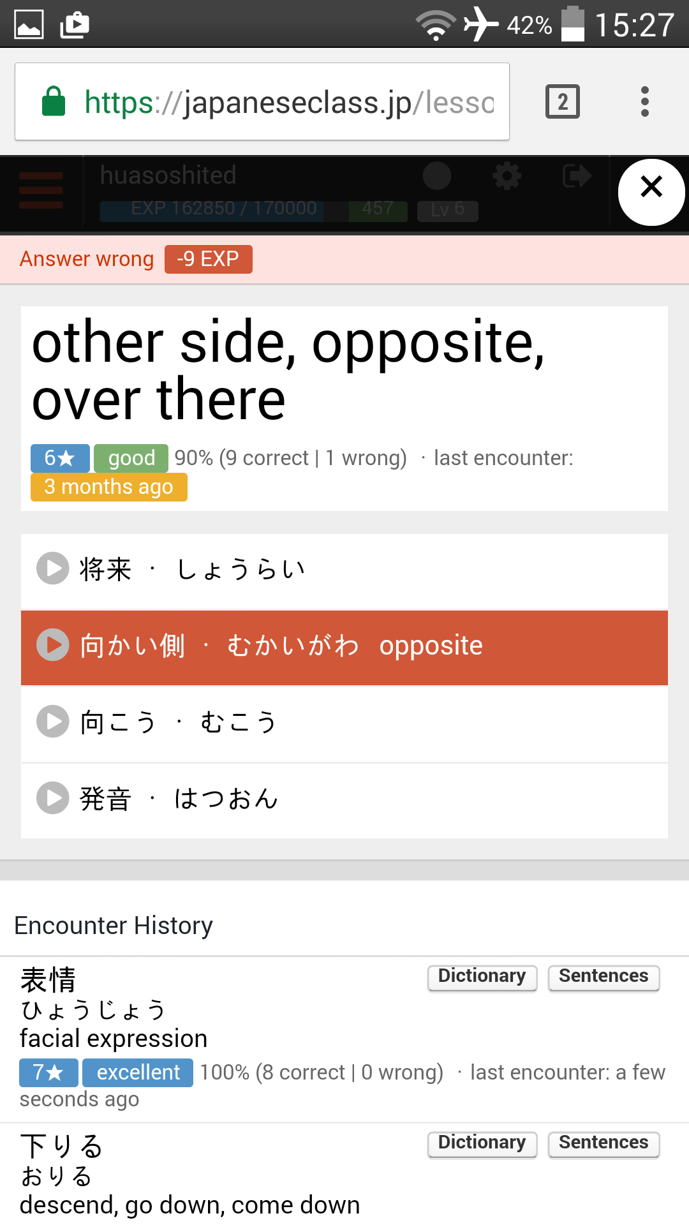
Task: Click the logout arrow icon
Action: coord(577,176)
